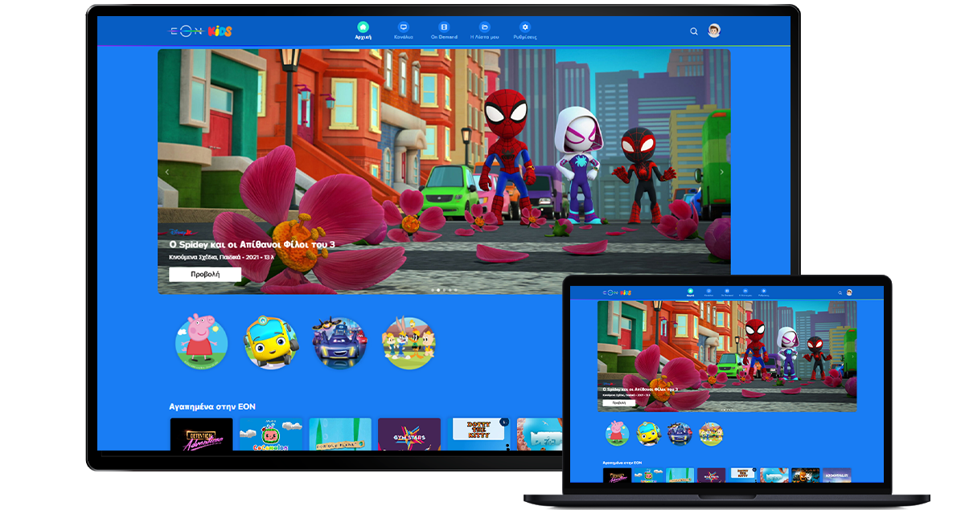Image resolution: width=965 pixels, height=510 pixels.
Task: Open the Cocomelon tile on the large monitor
Action: coord(271,435)
